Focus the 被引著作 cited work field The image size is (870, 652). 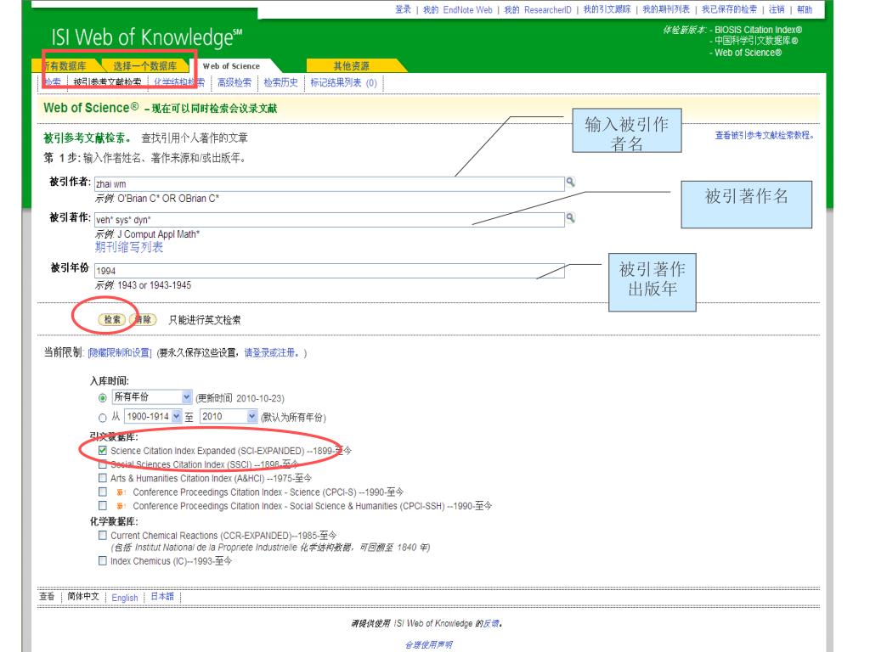[330, 220]
